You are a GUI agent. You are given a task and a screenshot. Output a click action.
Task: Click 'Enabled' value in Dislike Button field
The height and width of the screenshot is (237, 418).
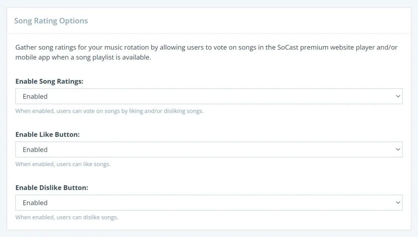[x=35, y=203]
